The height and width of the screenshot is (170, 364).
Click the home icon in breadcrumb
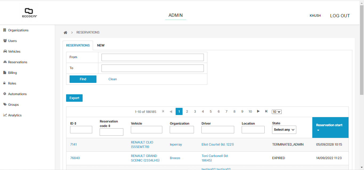coord(65,32)
